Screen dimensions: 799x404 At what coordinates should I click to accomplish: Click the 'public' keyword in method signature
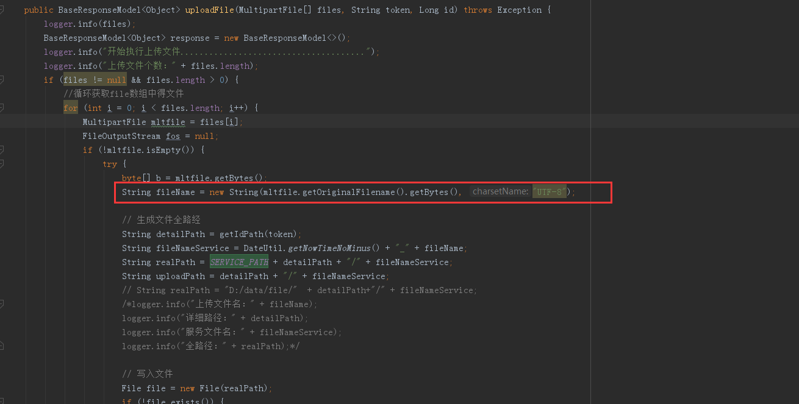tap(38, 10)
